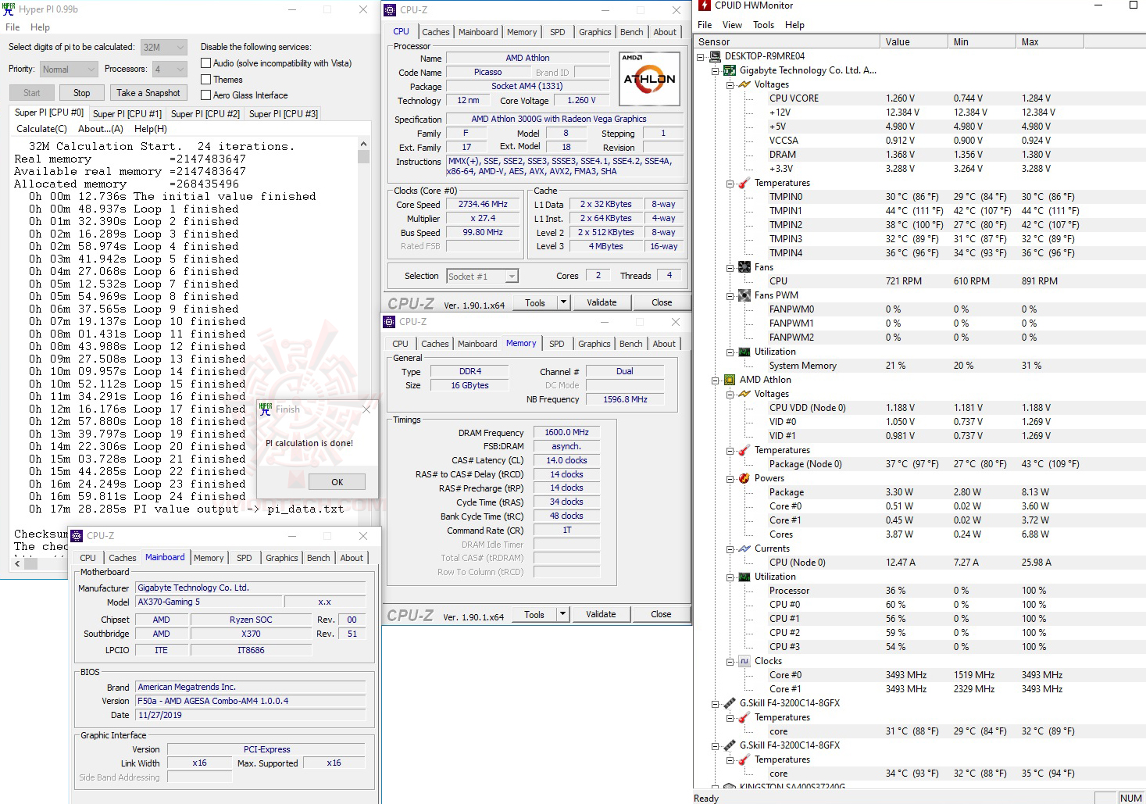Click Take a Snapshot button

click(x=148, y=93)
